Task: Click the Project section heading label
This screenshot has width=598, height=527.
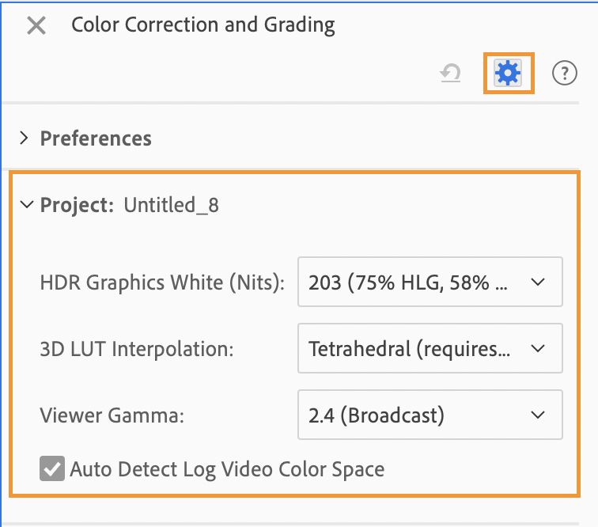Action: coord(78,206)
